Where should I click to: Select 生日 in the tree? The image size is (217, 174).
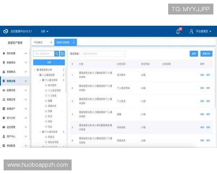click(50, 116)
